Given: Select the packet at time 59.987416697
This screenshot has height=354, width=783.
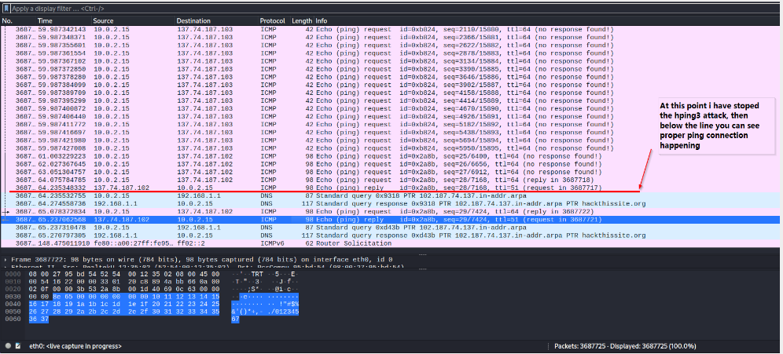Looking at the screenshot, I should (x=391, y=133).
